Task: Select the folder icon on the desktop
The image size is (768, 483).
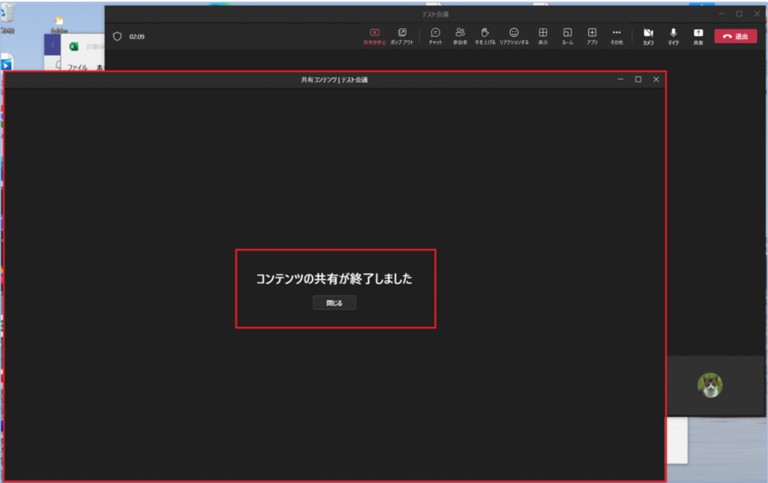Action: point(58,22)
